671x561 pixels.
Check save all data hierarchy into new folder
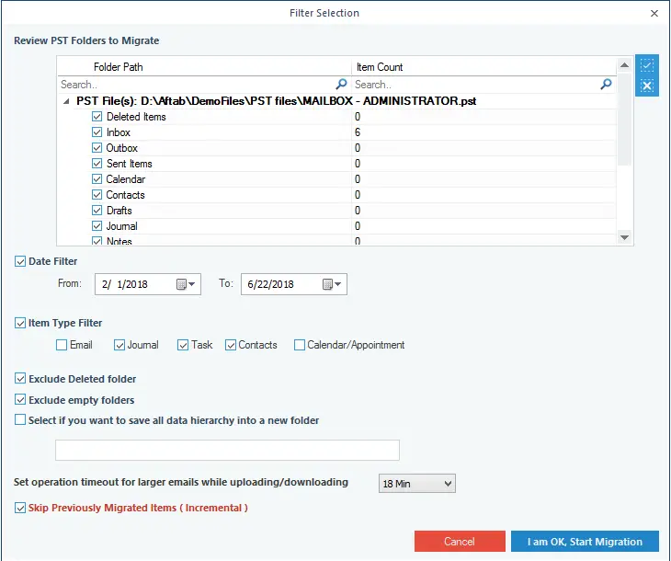click(x=20, y=419)
